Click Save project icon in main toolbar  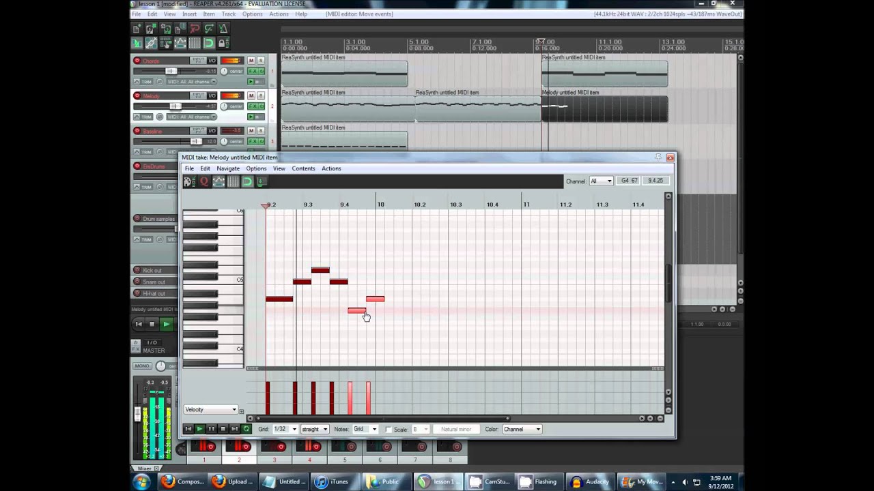tap(165, 29)
